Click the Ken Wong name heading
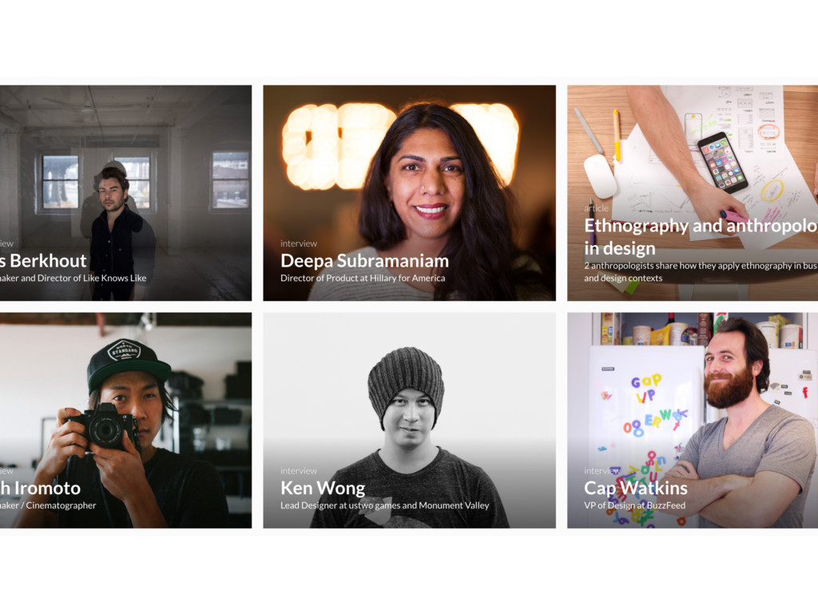Screen dimensions: 818x613 [x=323, y=488]
